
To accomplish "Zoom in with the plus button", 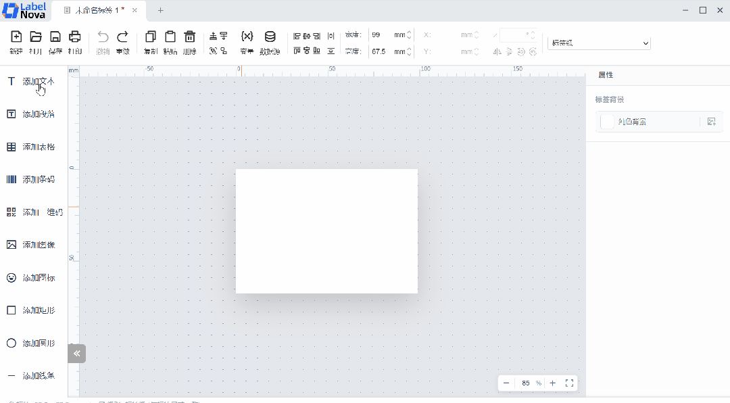I will tap(553, 383).
